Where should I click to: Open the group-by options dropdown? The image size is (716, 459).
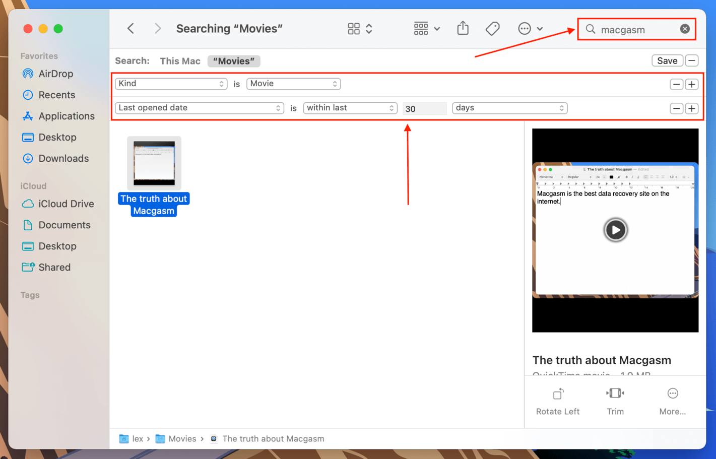pyautogui.click(x=427, y=29)
